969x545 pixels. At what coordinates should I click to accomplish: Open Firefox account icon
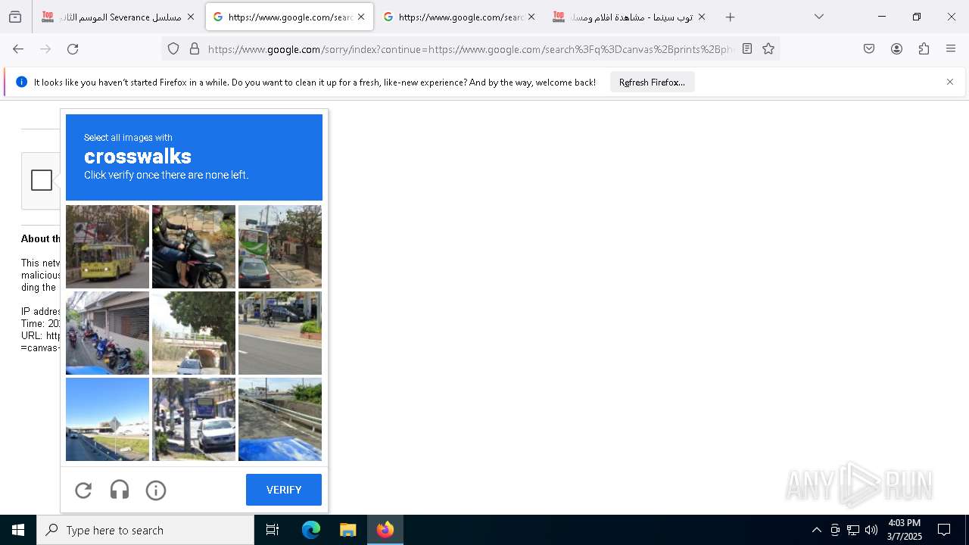coord(896,48)
